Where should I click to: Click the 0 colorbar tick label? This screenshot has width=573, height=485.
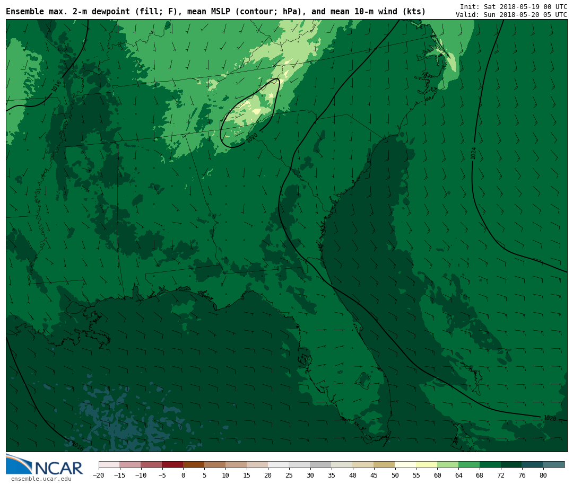coord(183,475)
